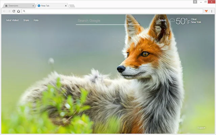Click the magnifier icon in address bar
This screenshot has width=216, height=135.
coord(24,11)
